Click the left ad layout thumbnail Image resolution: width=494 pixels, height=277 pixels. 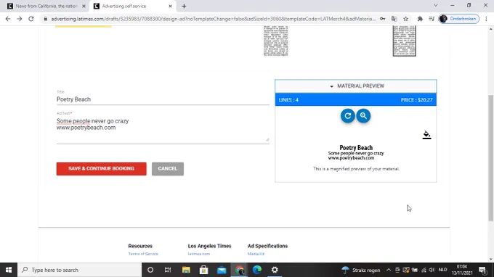[x=275, y=41]
